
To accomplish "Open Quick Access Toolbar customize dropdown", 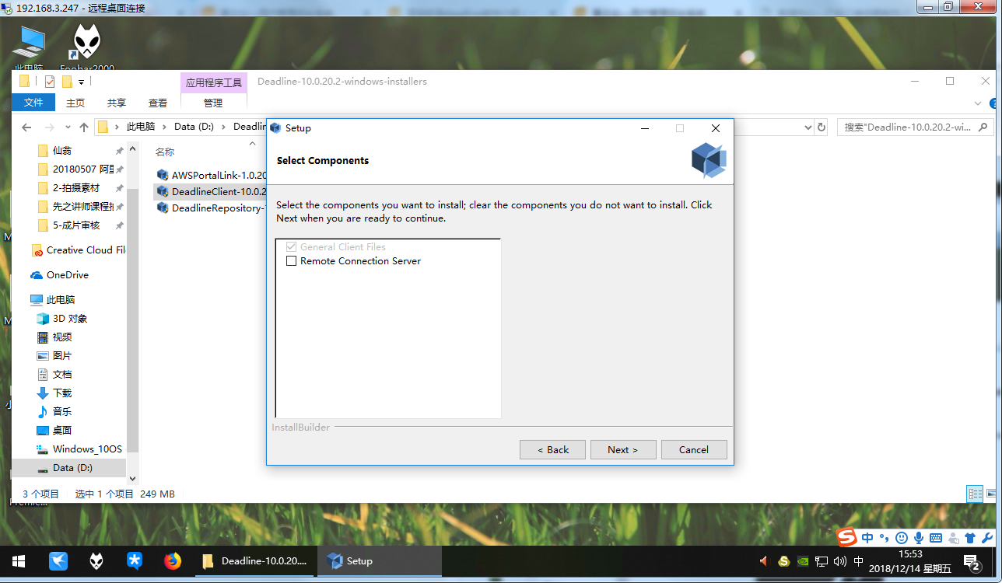I will pos(81,82).
